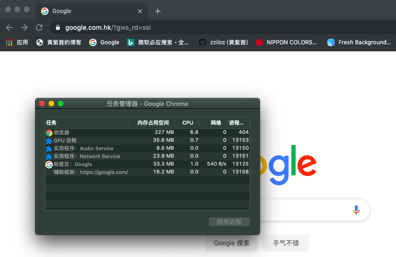
Task: Sort tasks by CPU column header
Action: [x=188, y=123]
